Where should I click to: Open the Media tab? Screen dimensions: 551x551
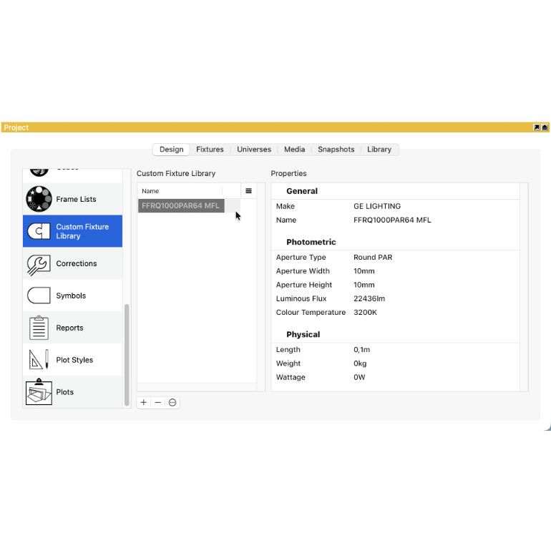click(x=294, y=150)
